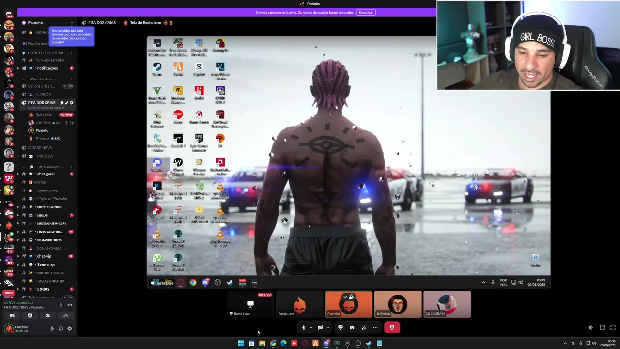Join CIDADE NOVA voice channel
This screenshot has height=349, width=620.
pos(46,148)
